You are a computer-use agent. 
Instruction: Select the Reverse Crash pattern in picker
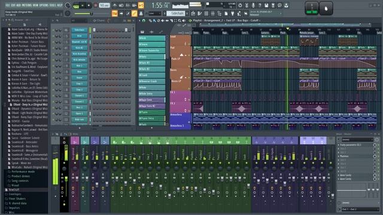(x=152, y=81)
